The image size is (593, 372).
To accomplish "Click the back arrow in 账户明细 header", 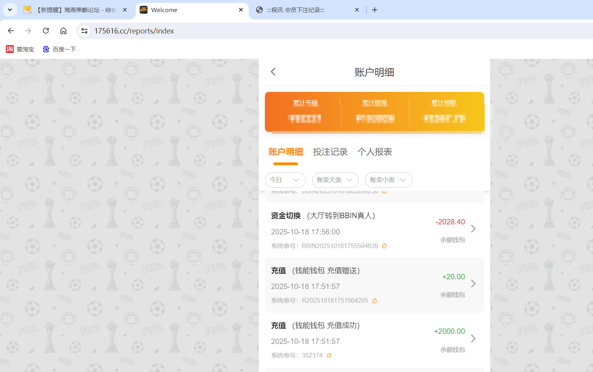I will click(x=273, y=72).
